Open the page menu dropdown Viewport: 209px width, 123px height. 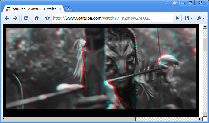coord(188,18)
